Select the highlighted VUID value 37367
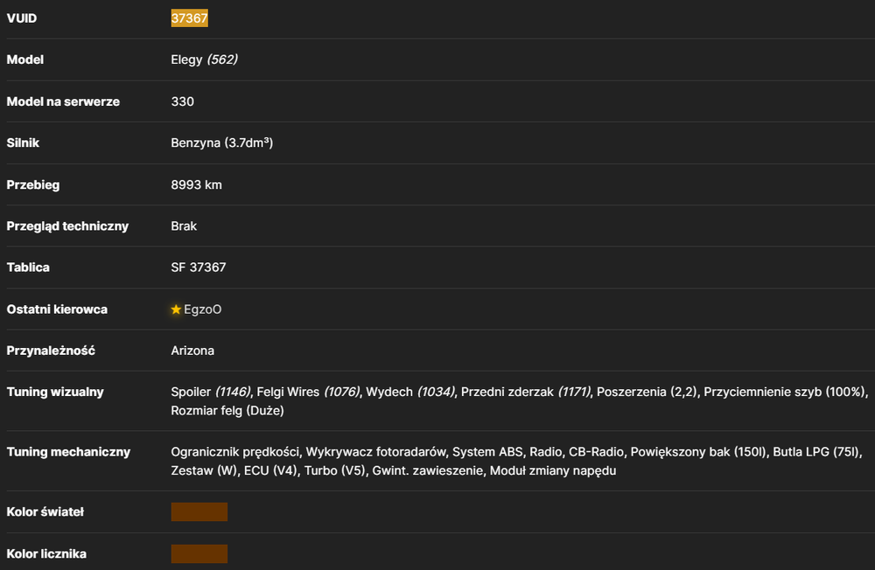875x570 pixels. coord(189,18)
